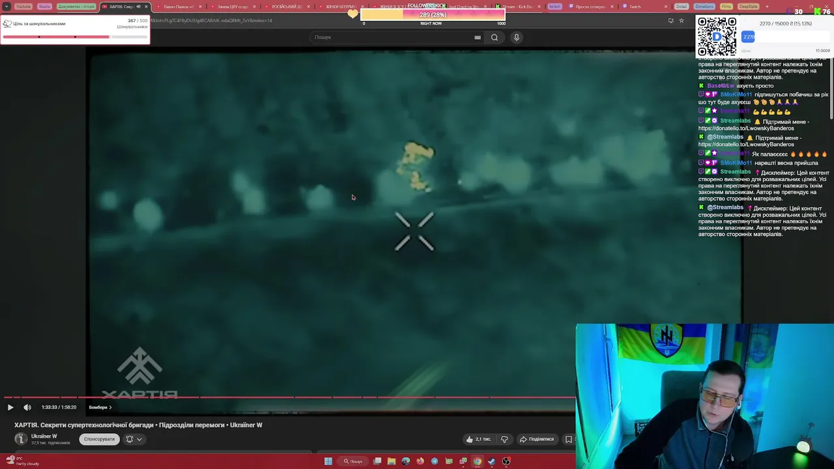Open the weather widget Partly cloudy

point(22,461)
